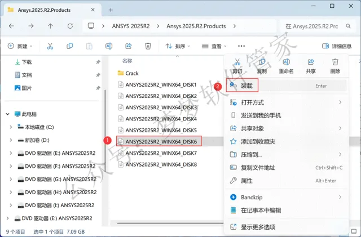The height and width of the screenshot is (237, 361).
Task: Refresh the current folder
Action: [70, 26]
